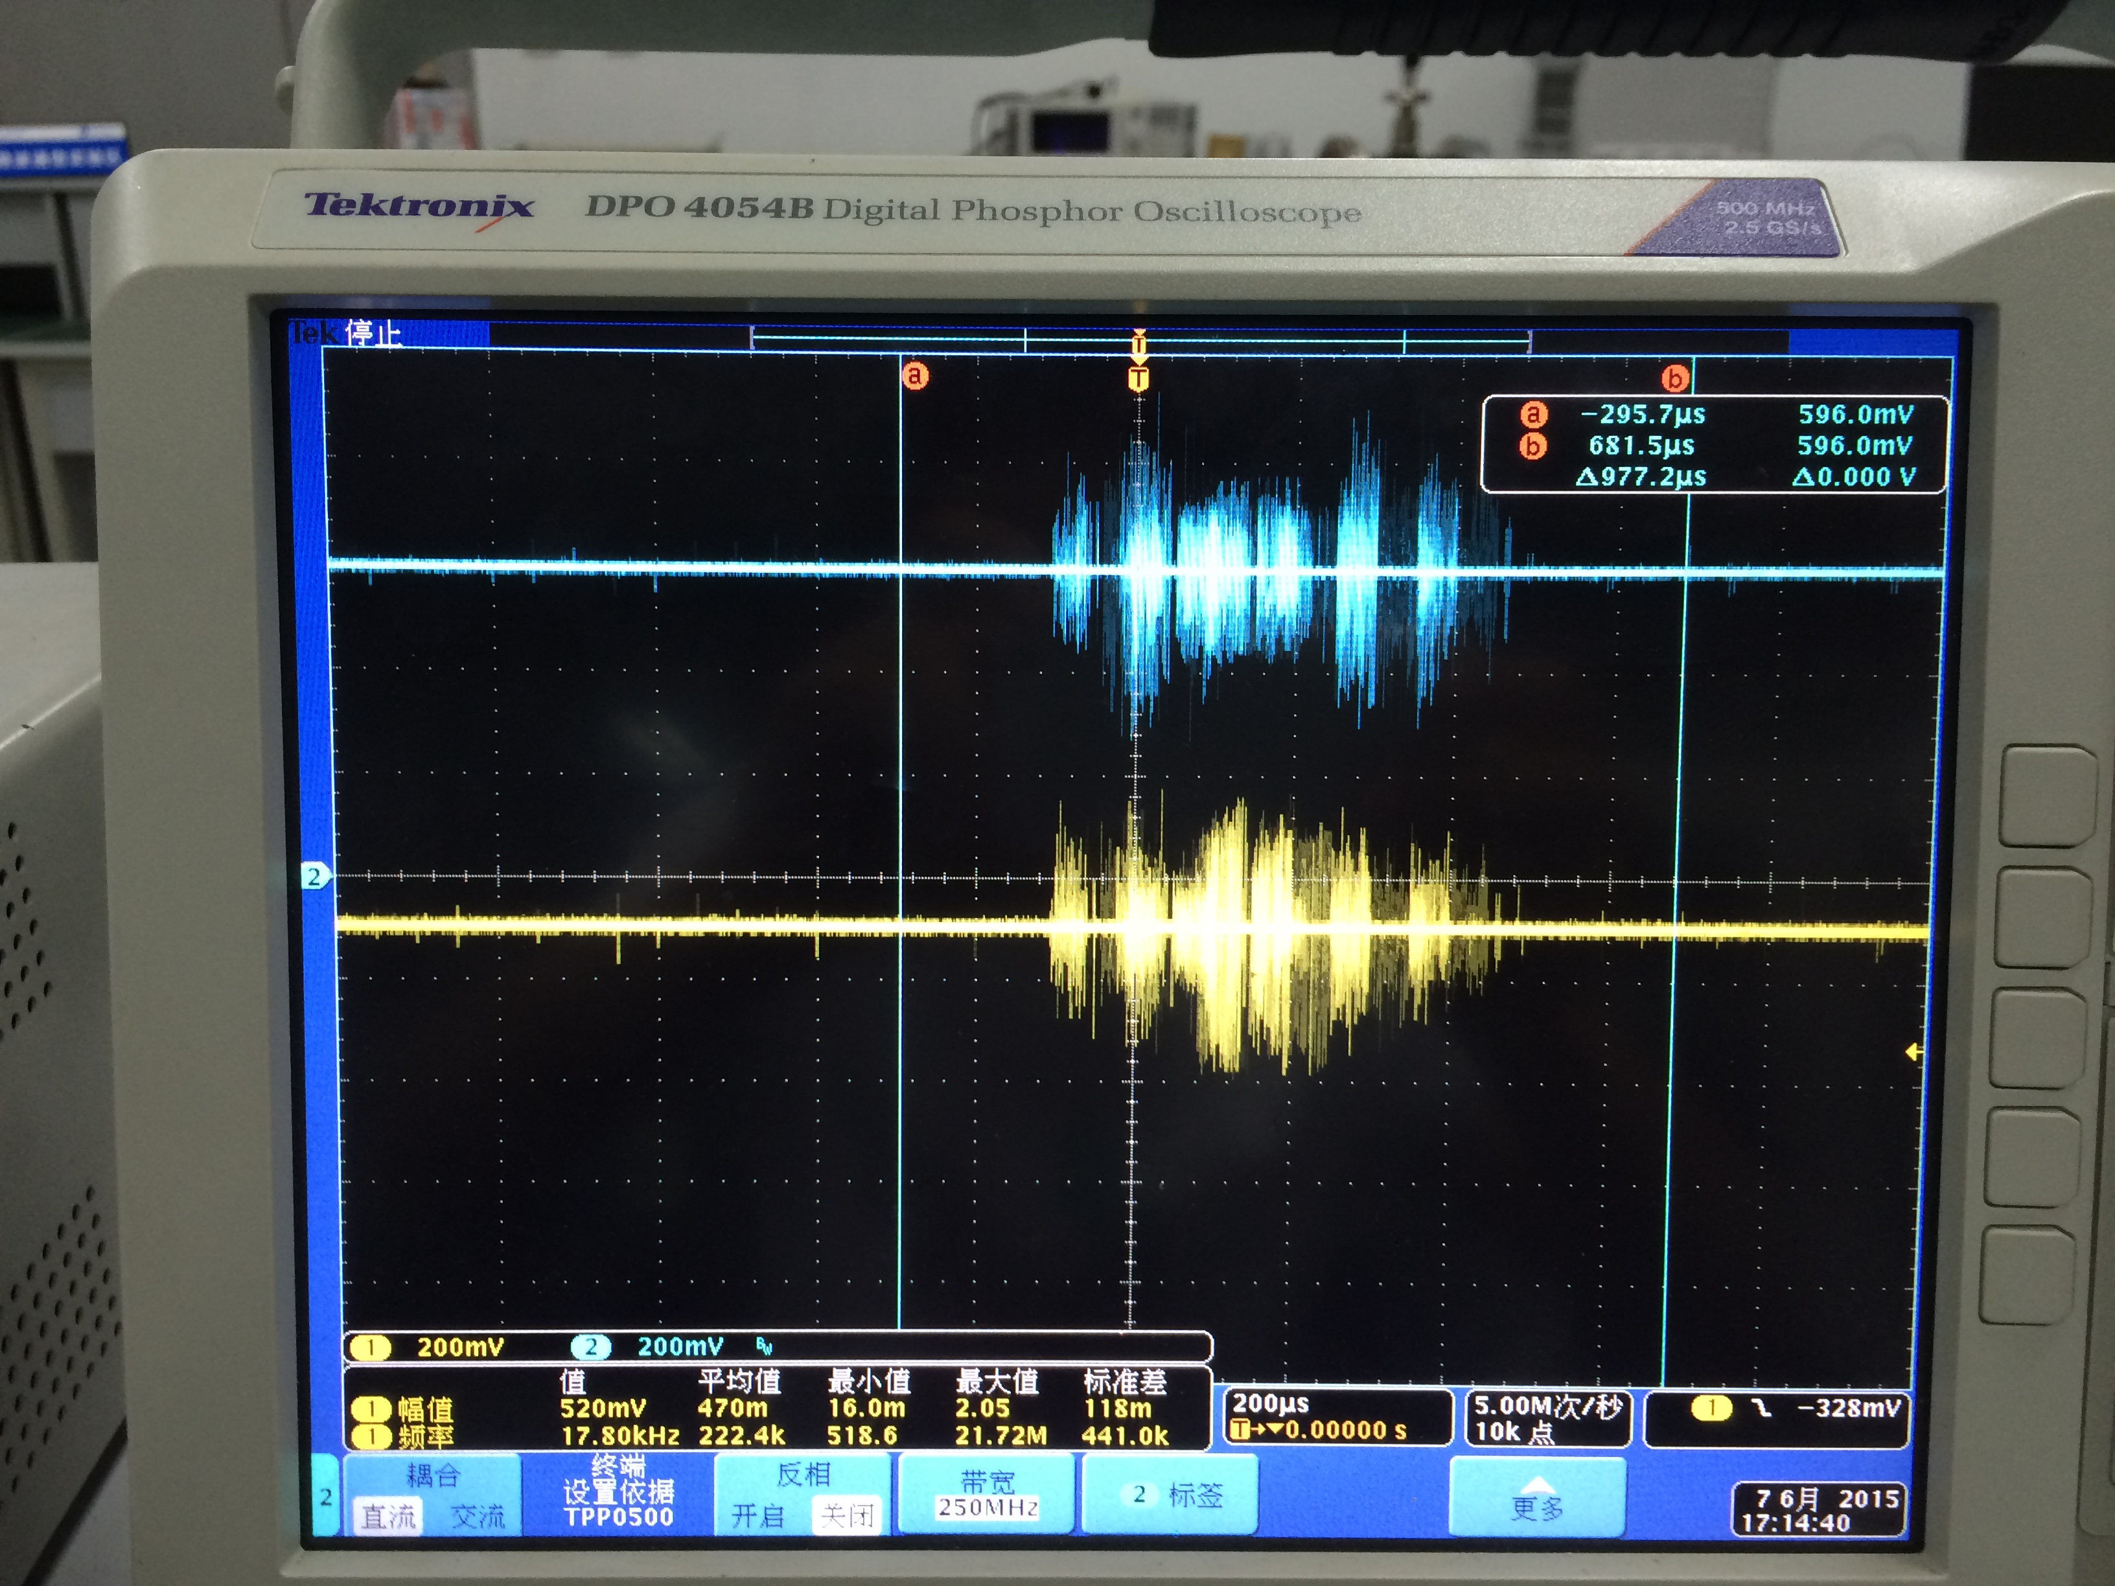
Task: Click the 200µs horizontal timebase readout
Action: 1335,1417
